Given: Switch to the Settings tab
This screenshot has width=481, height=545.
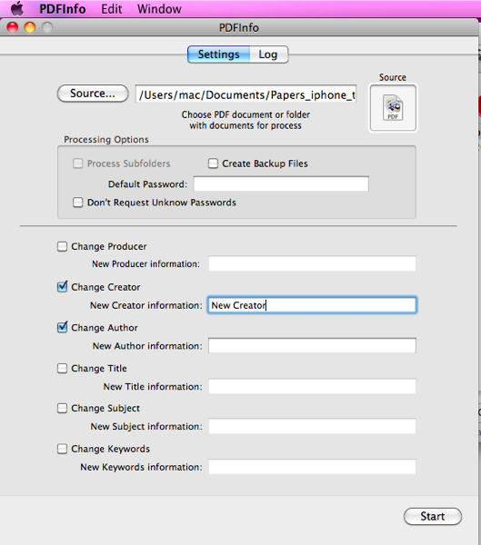Looking at the screenshot, I should click(218, 54).
